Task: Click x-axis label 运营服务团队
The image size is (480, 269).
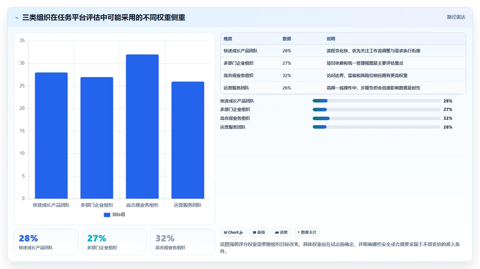Action: point(188,205)
